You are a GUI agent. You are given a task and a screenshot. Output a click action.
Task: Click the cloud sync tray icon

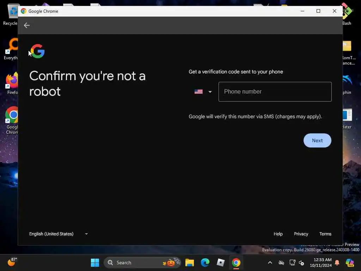[281, 263]
